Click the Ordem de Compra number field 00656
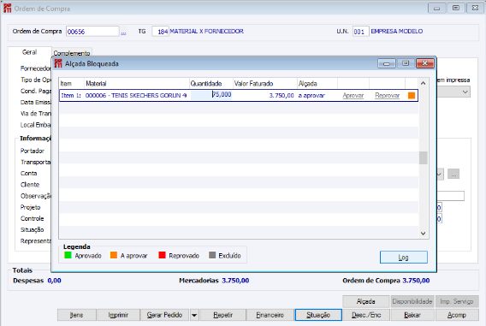 (x=92, y=32)
